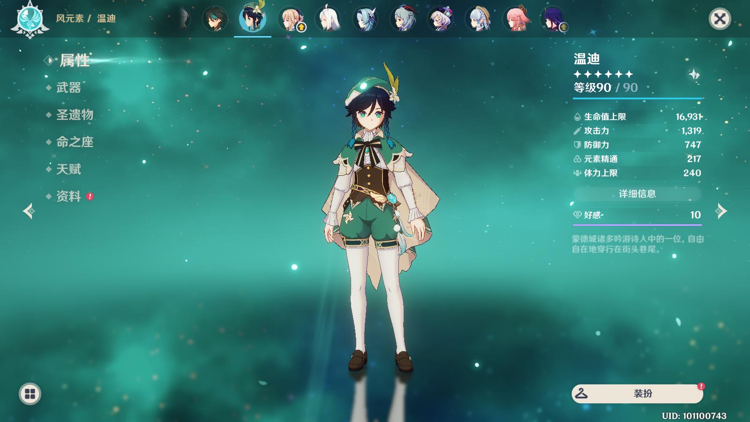
Task: Open the 圣遗物 artifacts tab
Action: point(75,114)
